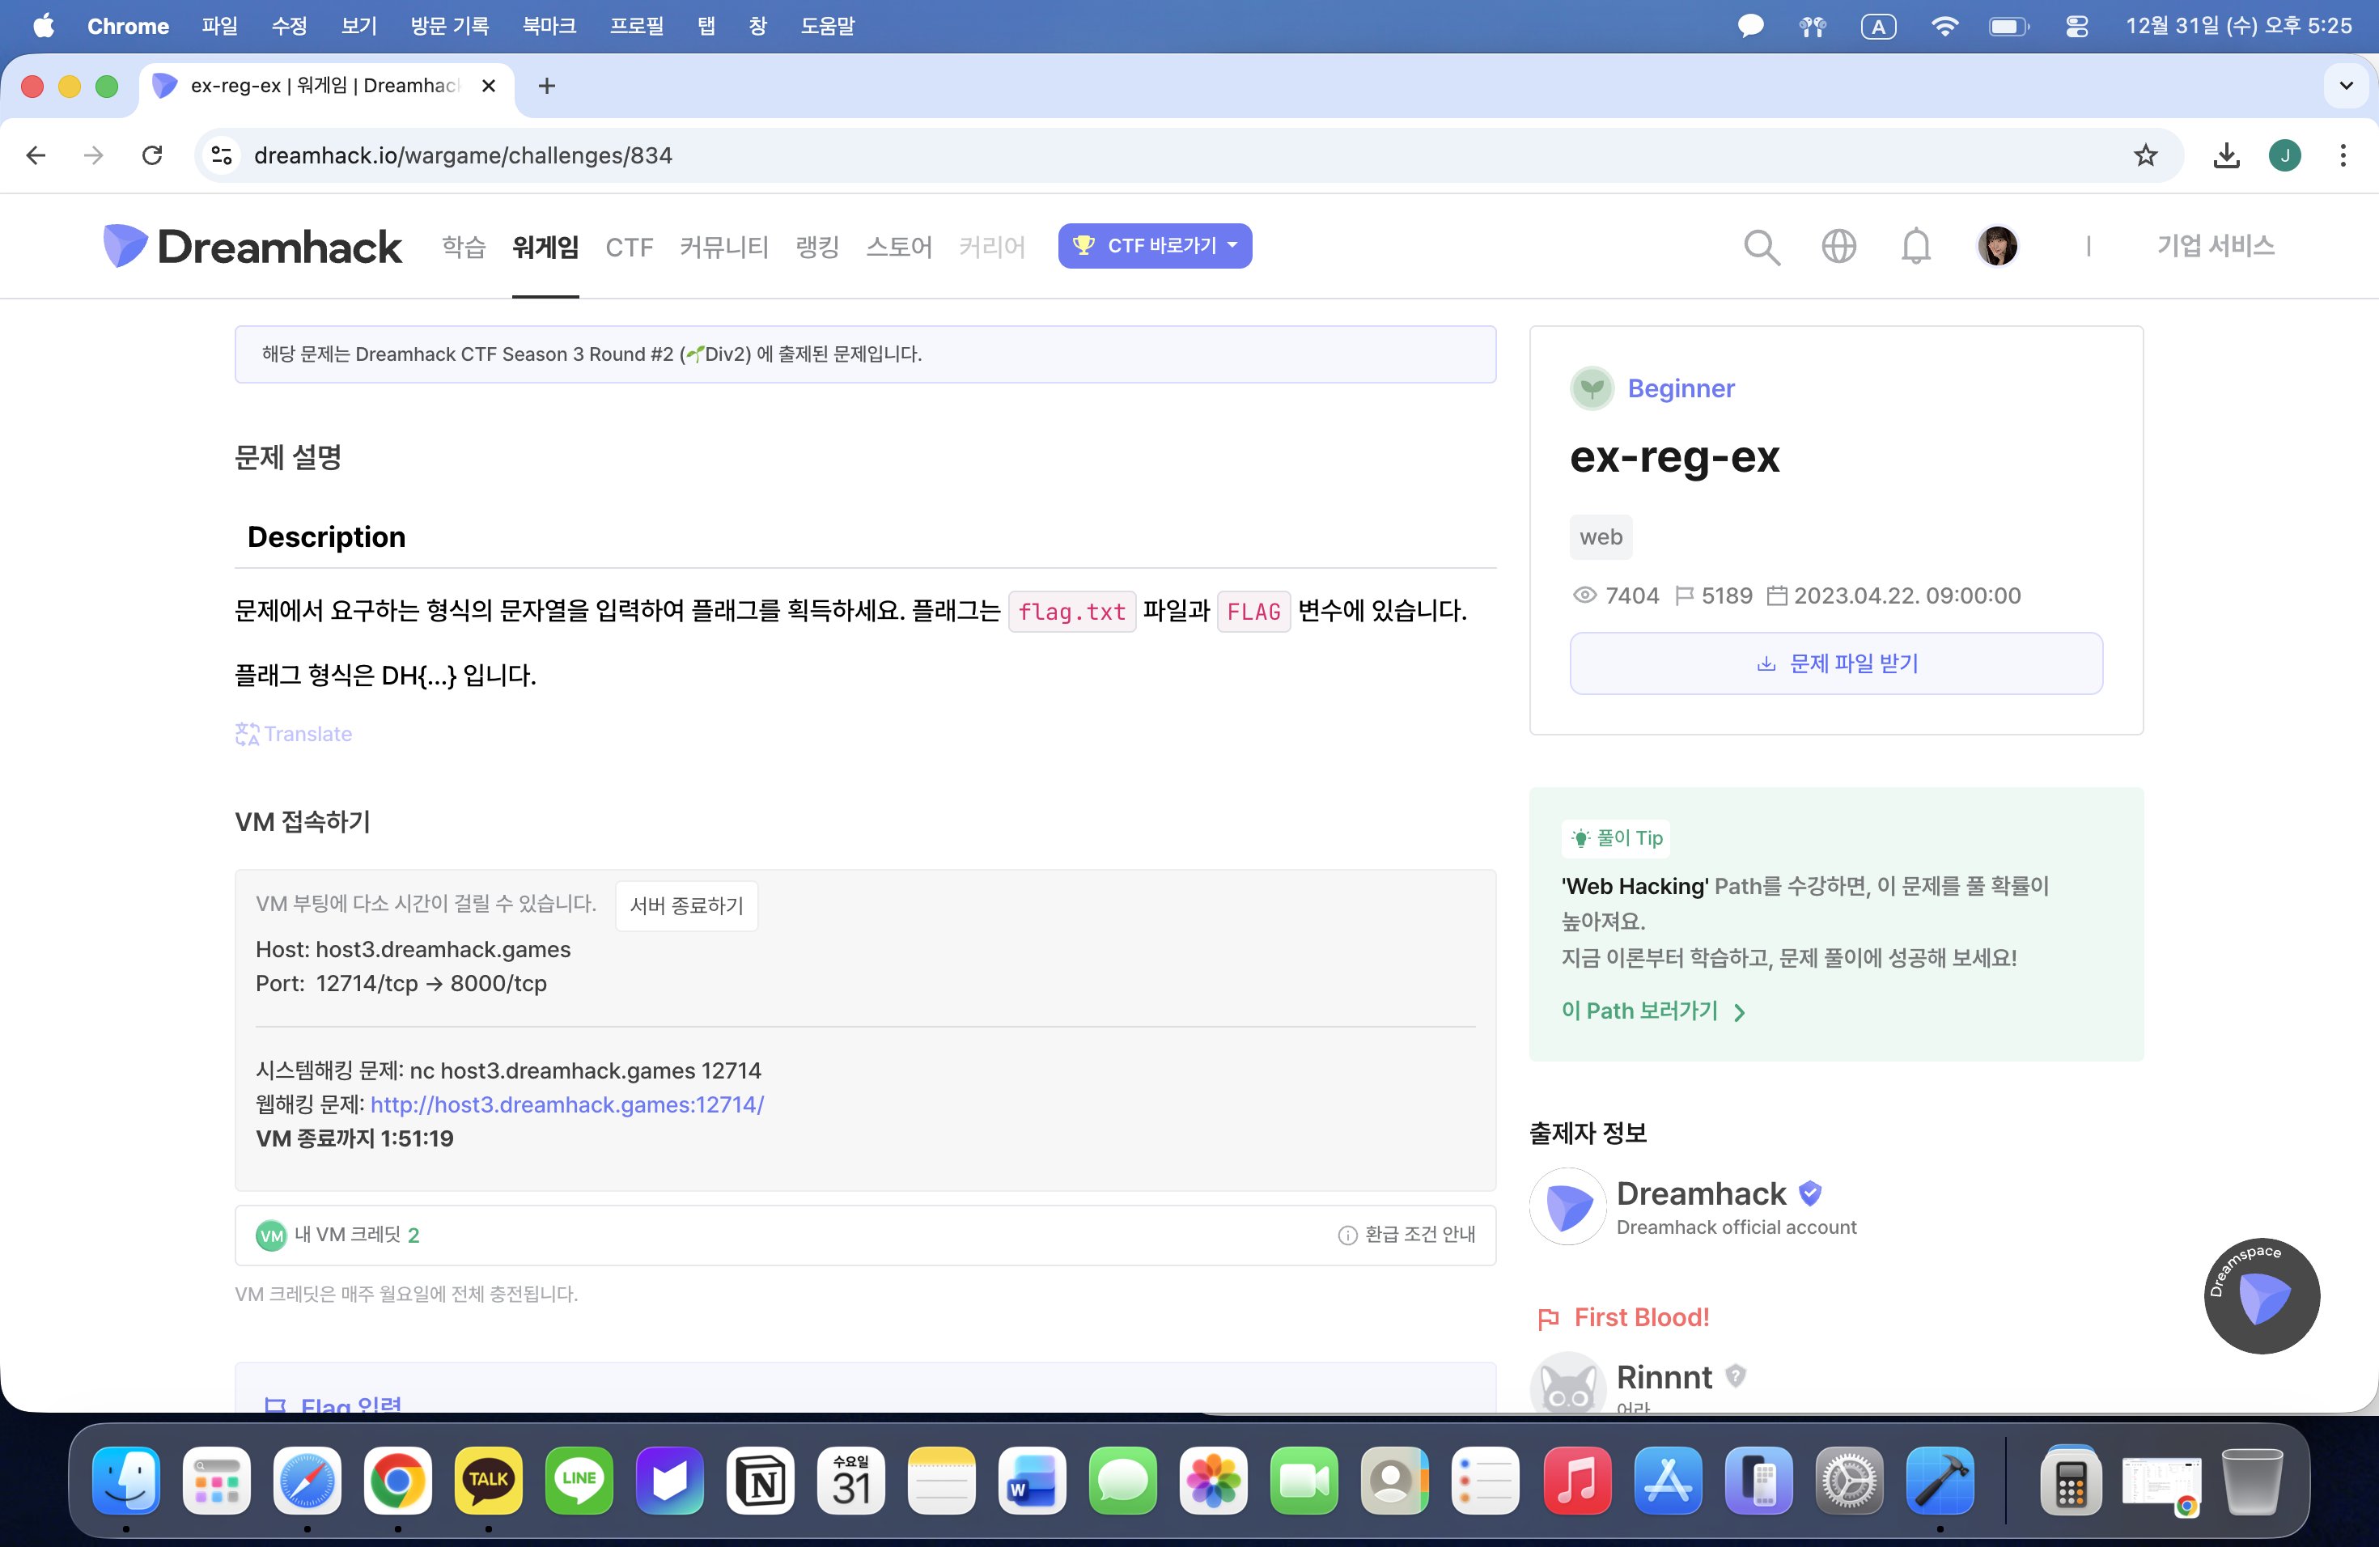Open macOS Control Center toggle icon

(2076, 27)
